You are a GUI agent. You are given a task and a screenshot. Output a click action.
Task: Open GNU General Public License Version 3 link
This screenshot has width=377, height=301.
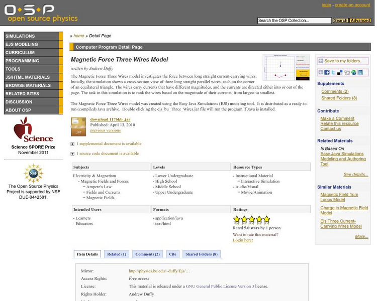tap(220, 286)
